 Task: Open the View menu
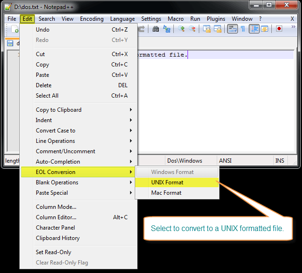[67, 19]
